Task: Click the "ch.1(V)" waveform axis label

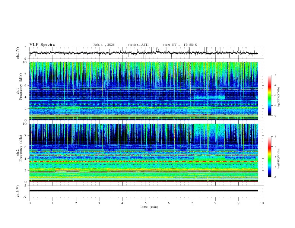Action: coord(18,53)
